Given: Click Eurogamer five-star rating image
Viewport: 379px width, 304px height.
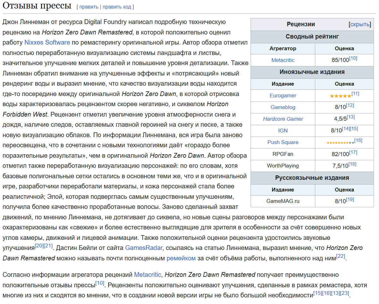Looking at the screenshot, I should coord(340,96).
